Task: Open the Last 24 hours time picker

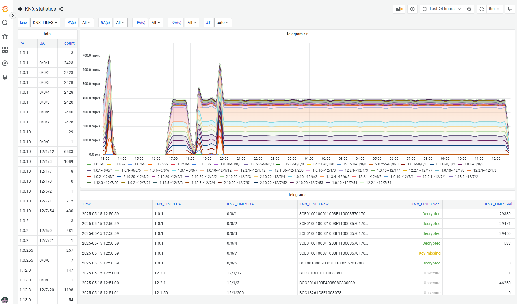Action: [442, 9]
